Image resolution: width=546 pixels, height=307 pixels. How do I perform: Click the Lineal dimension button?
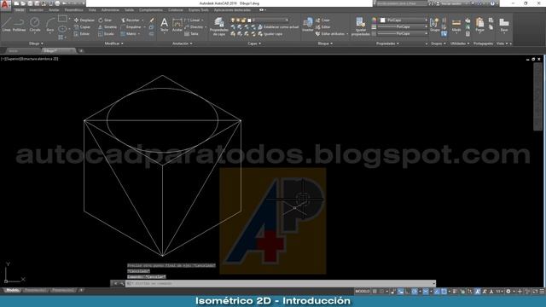pos(193,20)
